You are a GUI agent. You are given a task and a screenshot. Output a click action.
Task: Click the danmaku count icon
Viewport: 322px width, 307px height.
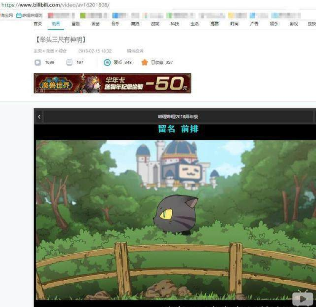tap(69, 62)
